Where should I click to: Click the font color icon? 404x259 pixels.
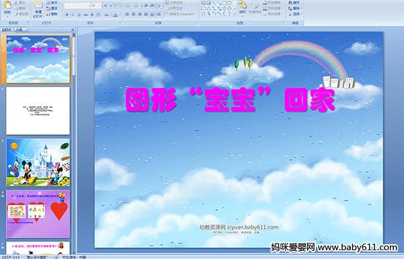coord(115,15)
